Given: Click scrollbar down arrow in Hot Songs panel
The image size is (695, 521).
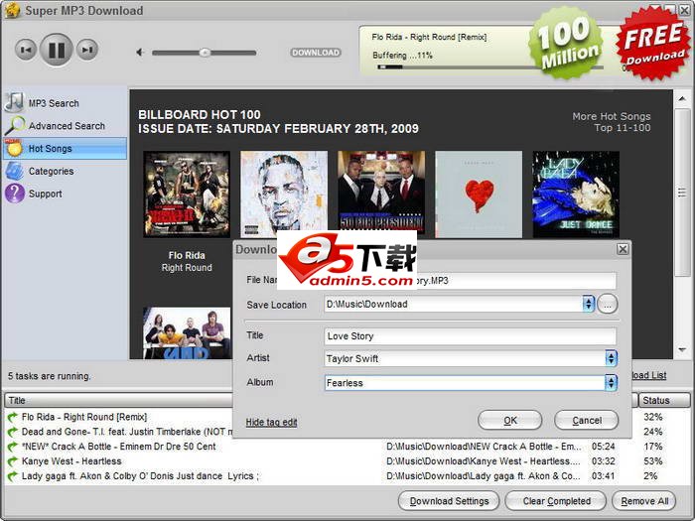Looking at the screenshot, I should [682, 350].
